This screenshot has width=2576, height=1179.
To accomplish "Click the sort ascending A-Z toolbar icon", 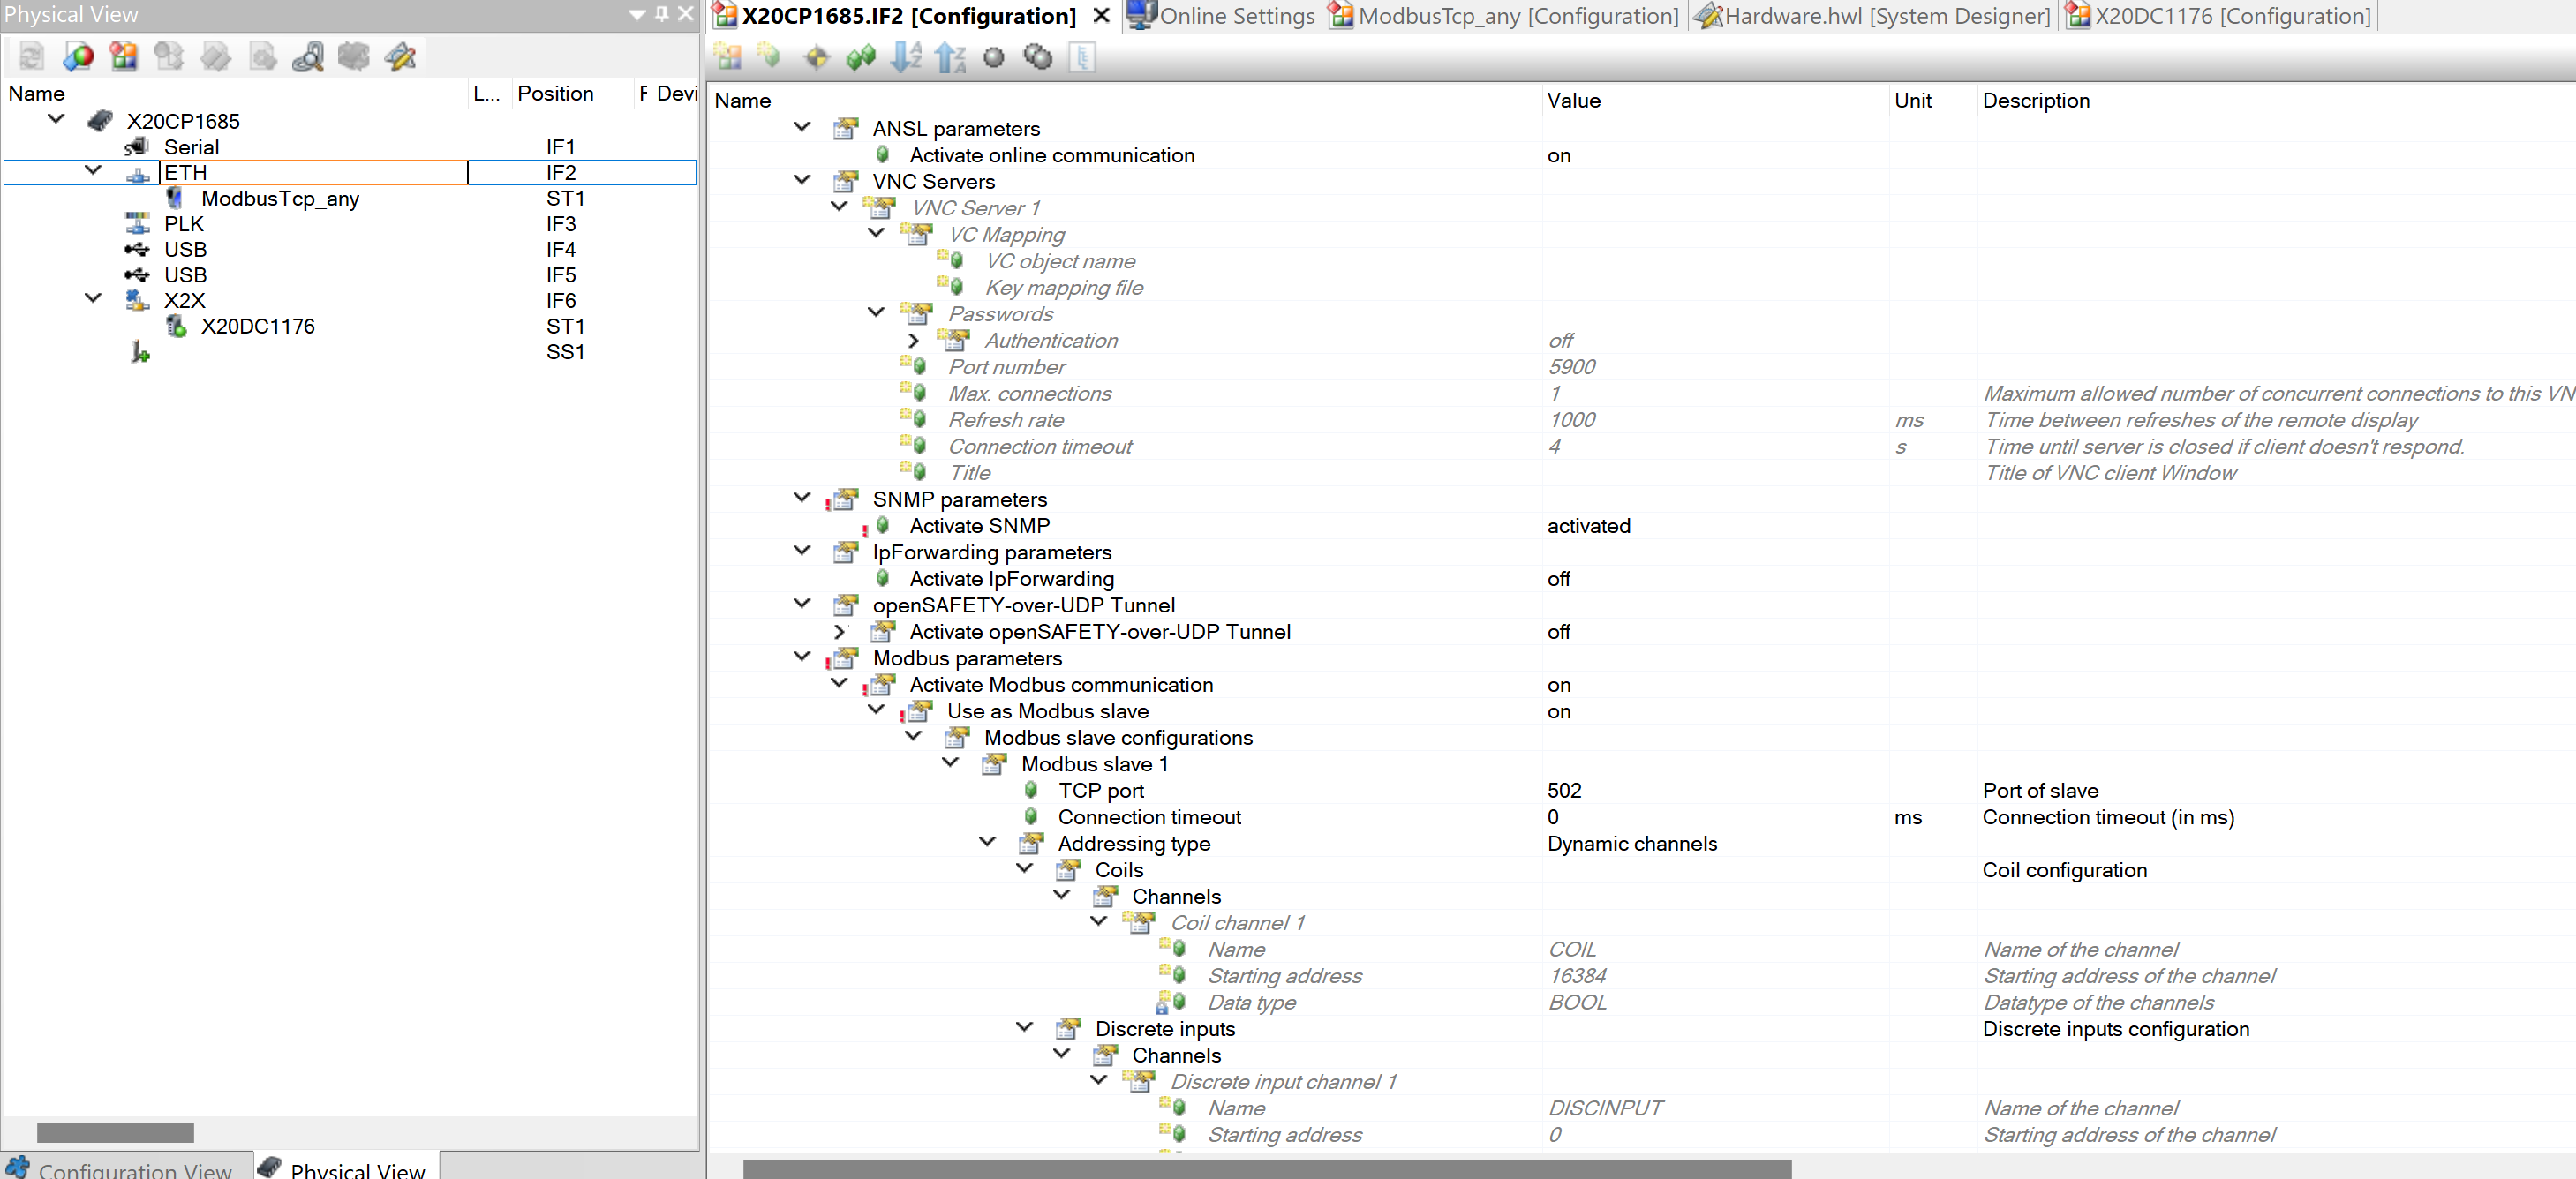I will pos(906,57).
